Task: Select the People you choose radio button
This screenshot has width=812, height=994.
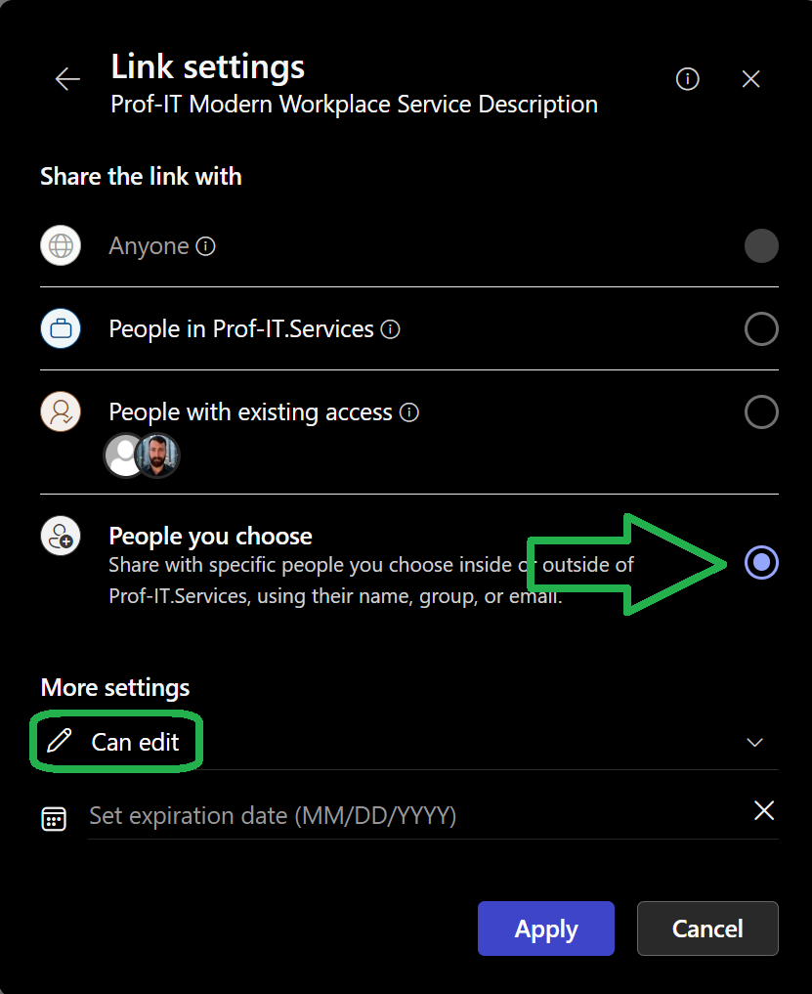Action: click(x=761, y=562)
